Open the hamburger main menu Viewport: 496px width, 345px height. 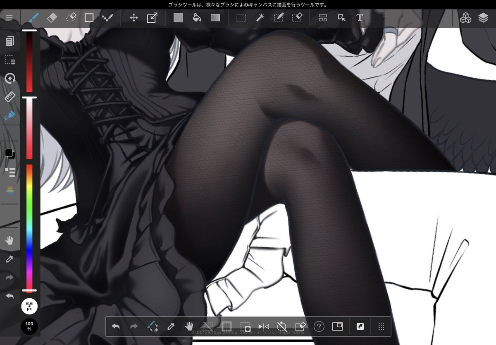click(x=9, y=18)
